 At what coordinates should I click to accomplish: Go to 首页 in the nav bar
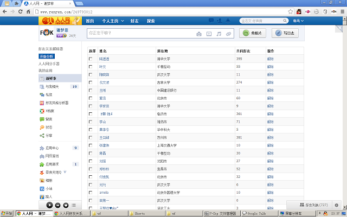(90, 21)
